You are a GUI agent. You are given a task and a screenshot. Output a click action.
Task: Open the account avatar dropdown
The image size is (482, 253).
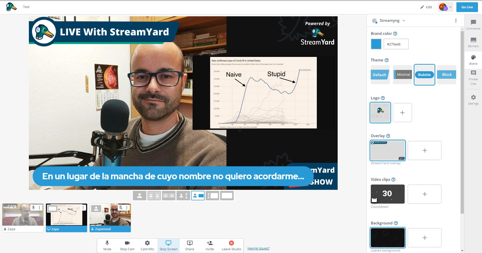click(446, 7)
